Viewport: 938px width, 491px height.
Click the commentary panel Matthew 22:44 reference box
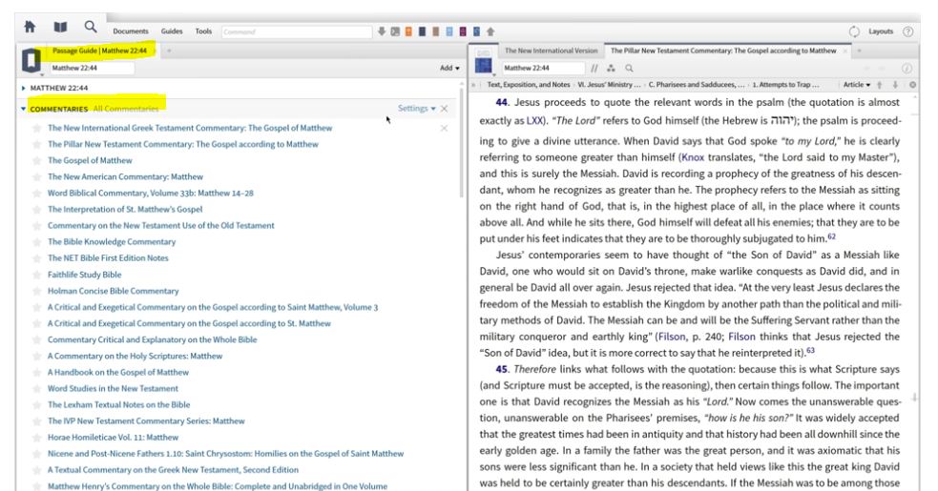pyautogui.click(x=543, y=69)
